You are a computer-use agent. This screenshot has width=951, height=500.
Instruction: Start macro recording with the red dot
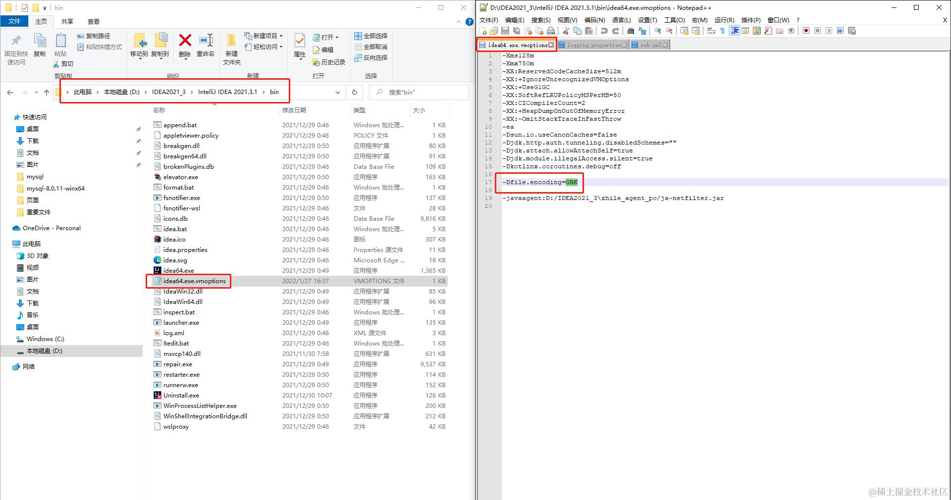point(806,31)
